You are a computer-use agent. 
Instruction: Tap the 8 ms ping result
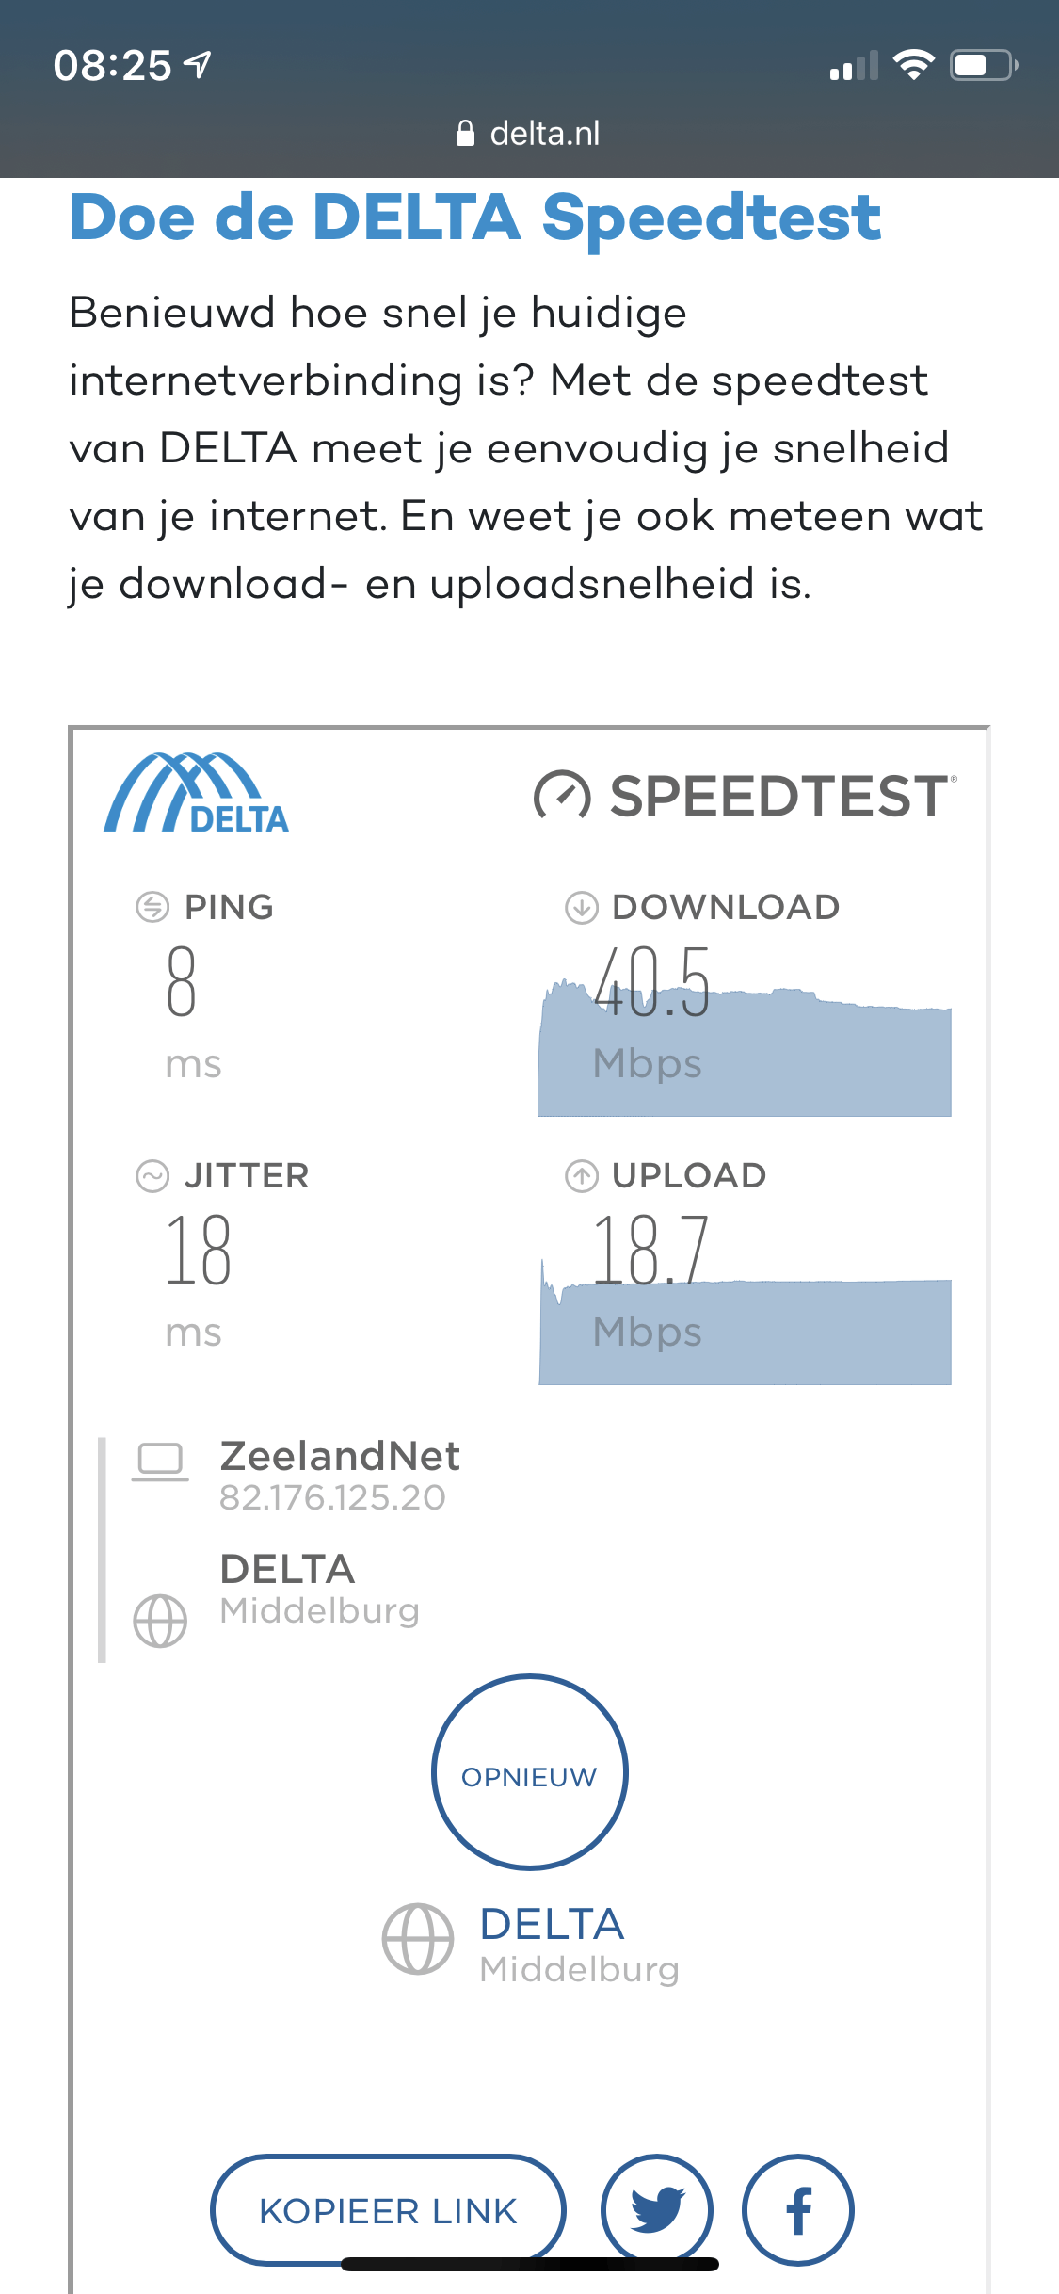(x=182, y=982)
